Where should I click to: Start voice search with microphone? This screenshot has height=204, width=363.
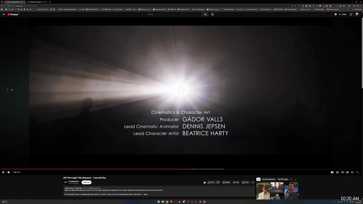pos(212,14)
